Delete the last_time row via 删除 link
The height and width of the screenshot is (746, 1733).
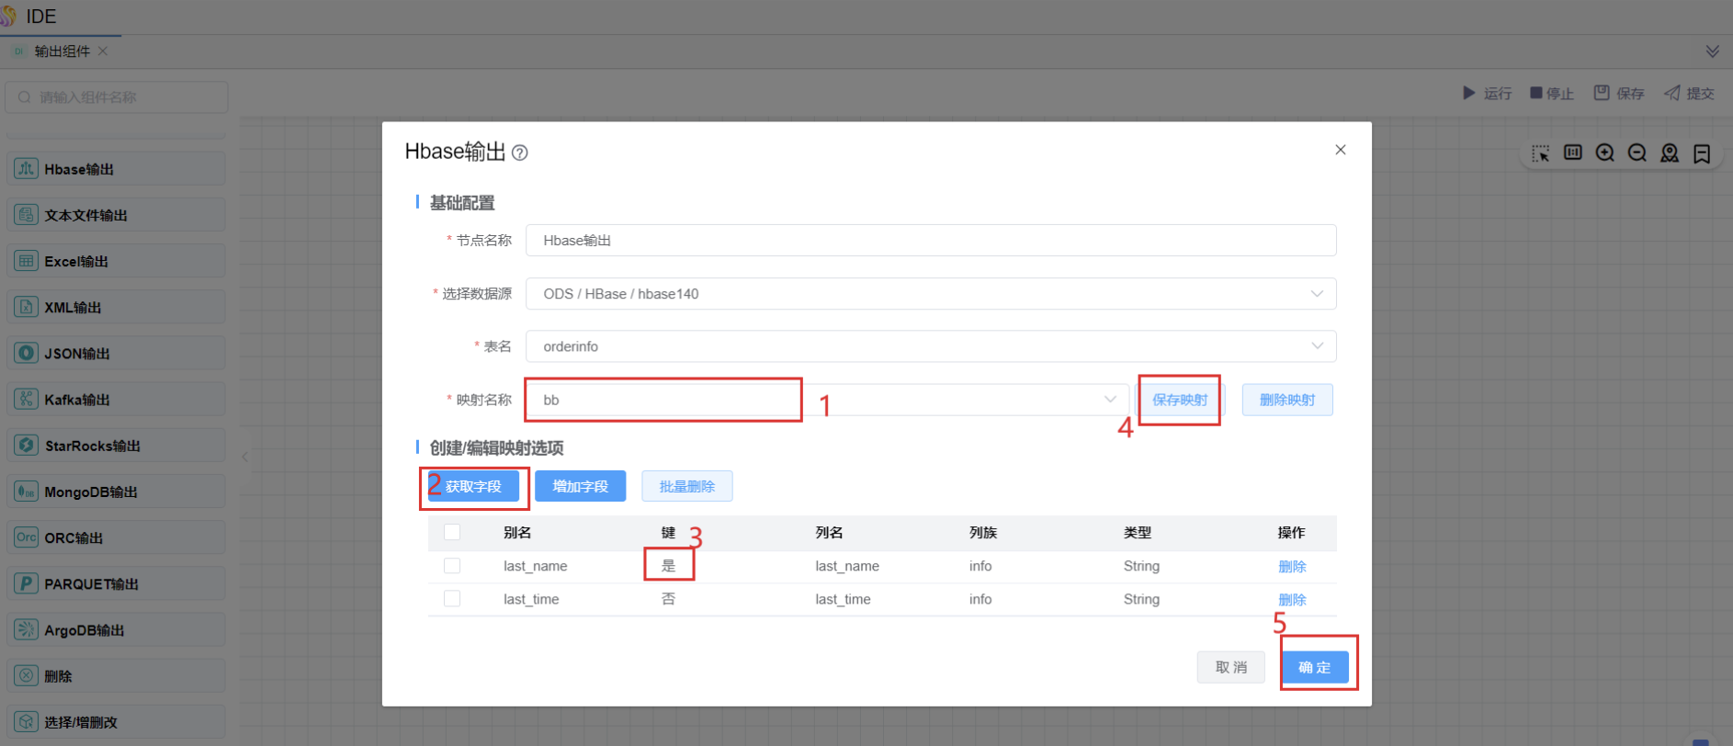point(1292,600)
